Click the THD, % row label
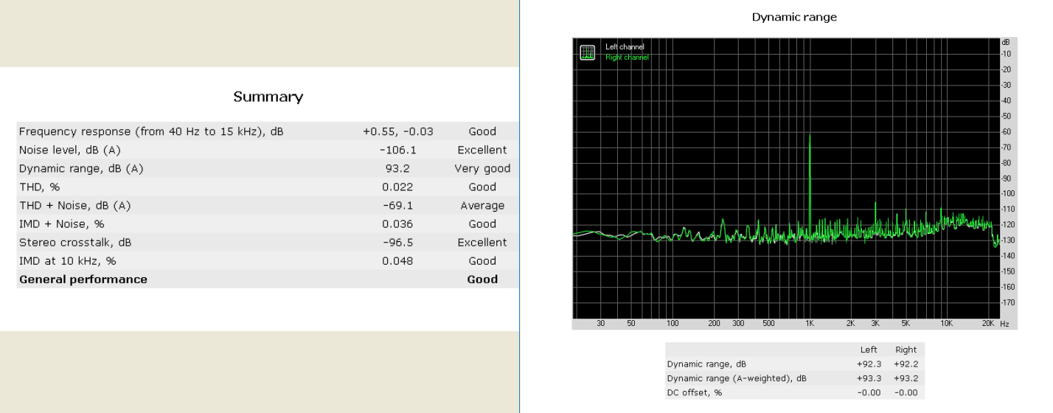Screen dimensions: 1053x413 click(x=39, y=187)
